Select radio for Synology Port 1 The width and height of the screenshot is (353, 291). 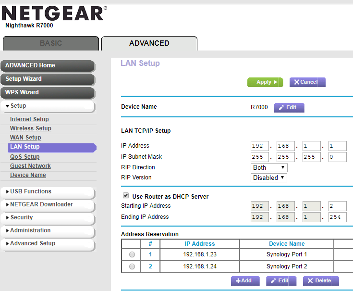[132, 254]
